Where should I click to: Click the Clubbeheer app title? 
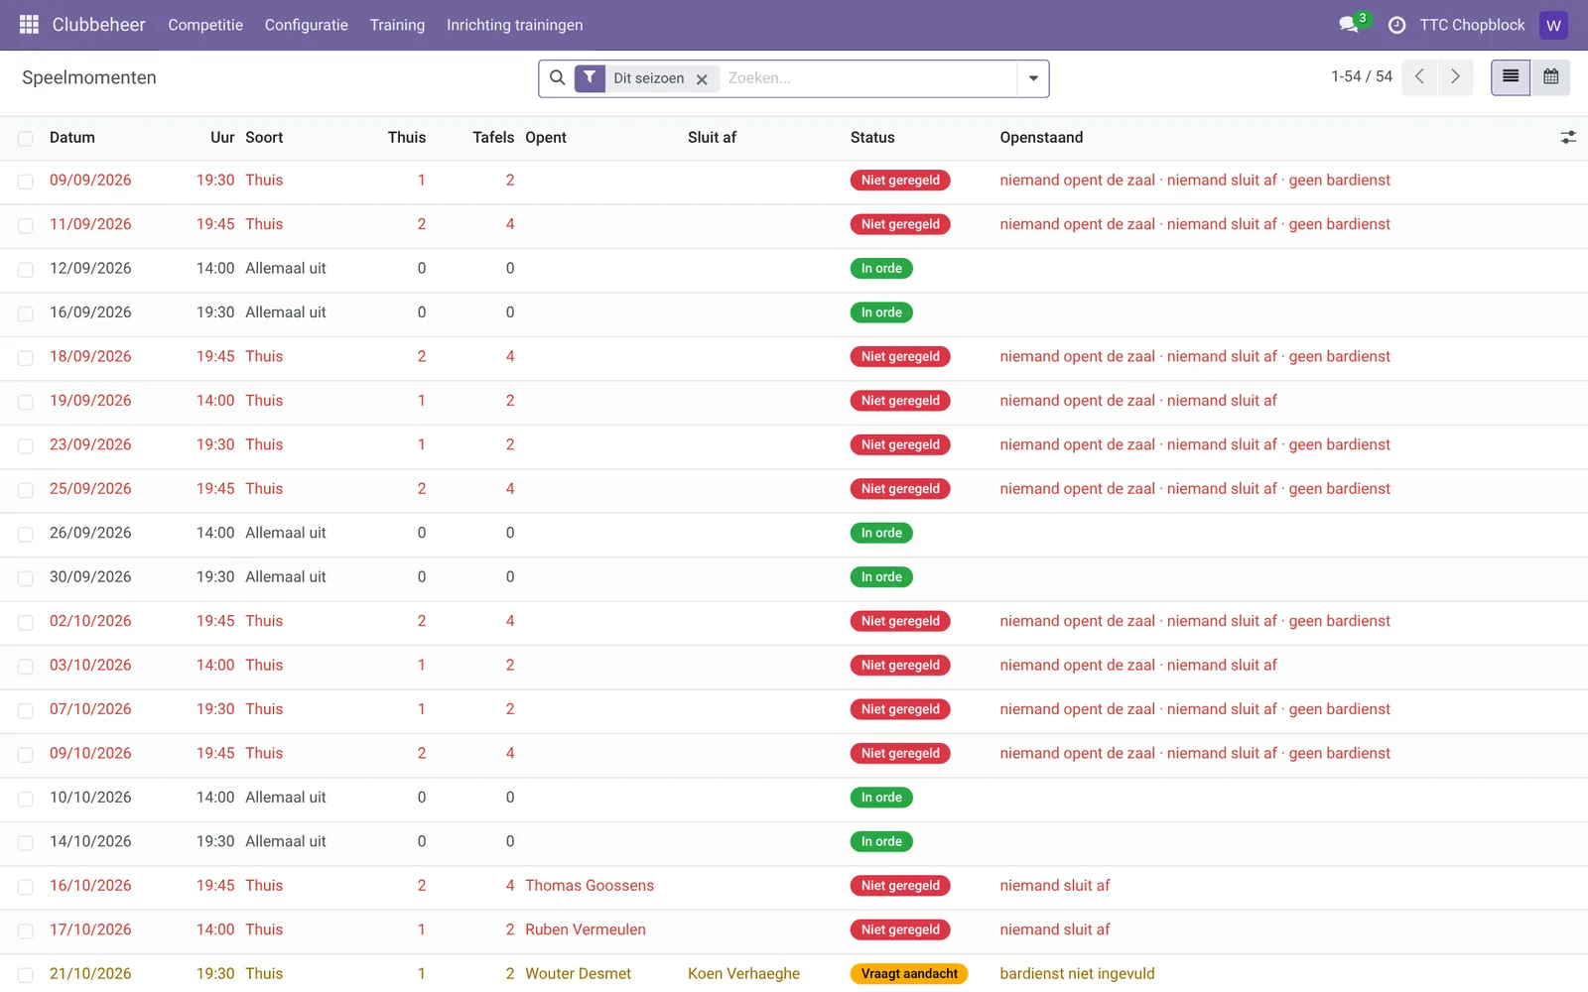click(x=98, y=25)
